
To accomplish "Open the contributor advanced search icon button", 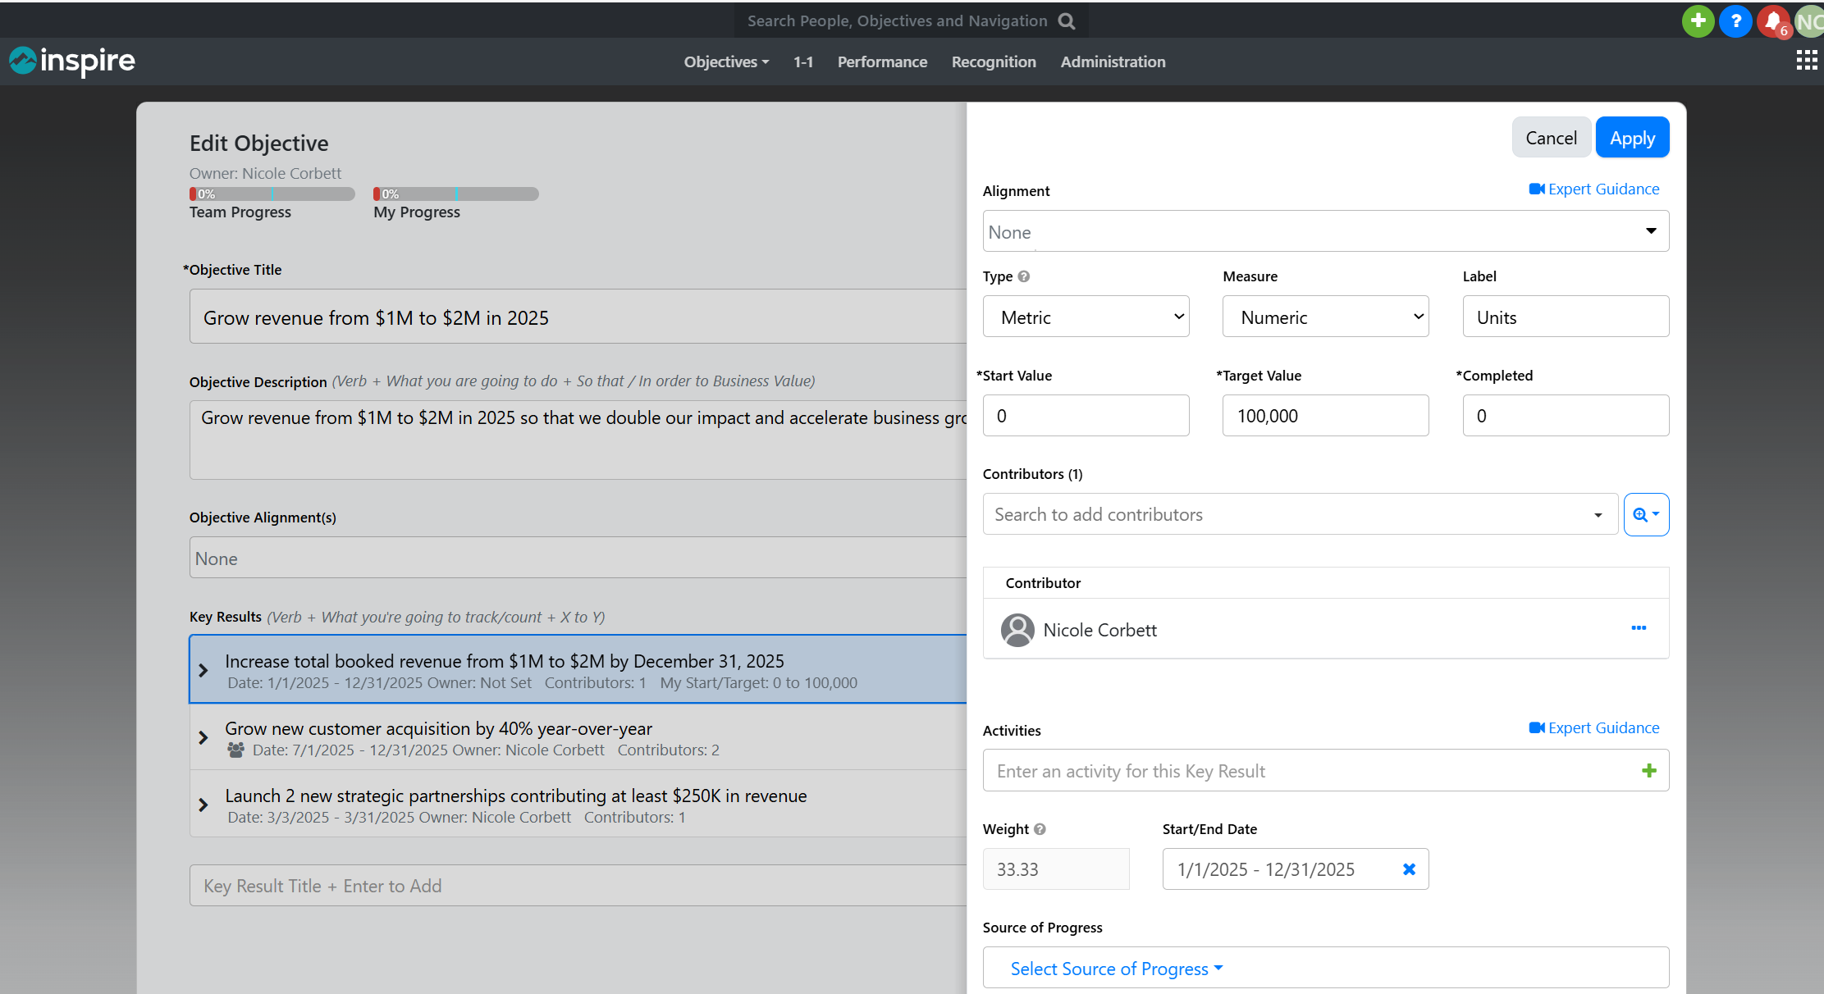I will (x=1646, y=514).
